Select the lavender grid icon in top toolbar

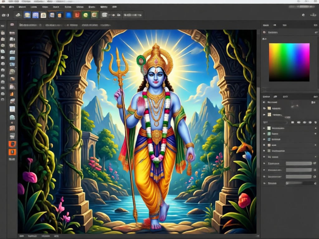pos(36,15)
